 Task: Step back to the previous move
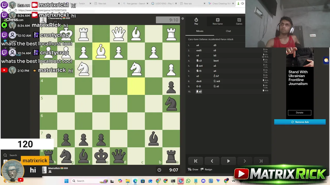coord(212,161)
